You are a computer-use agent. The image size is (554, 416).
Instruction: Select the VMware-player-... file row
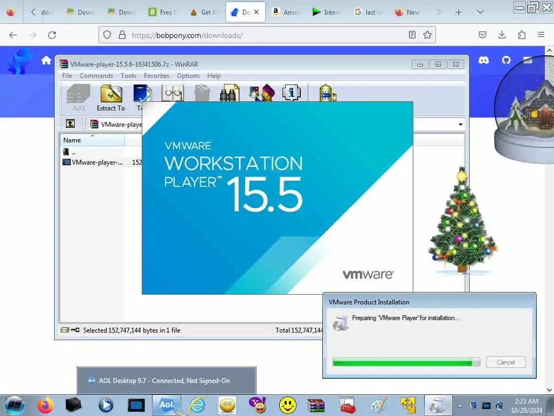(102, 162)
